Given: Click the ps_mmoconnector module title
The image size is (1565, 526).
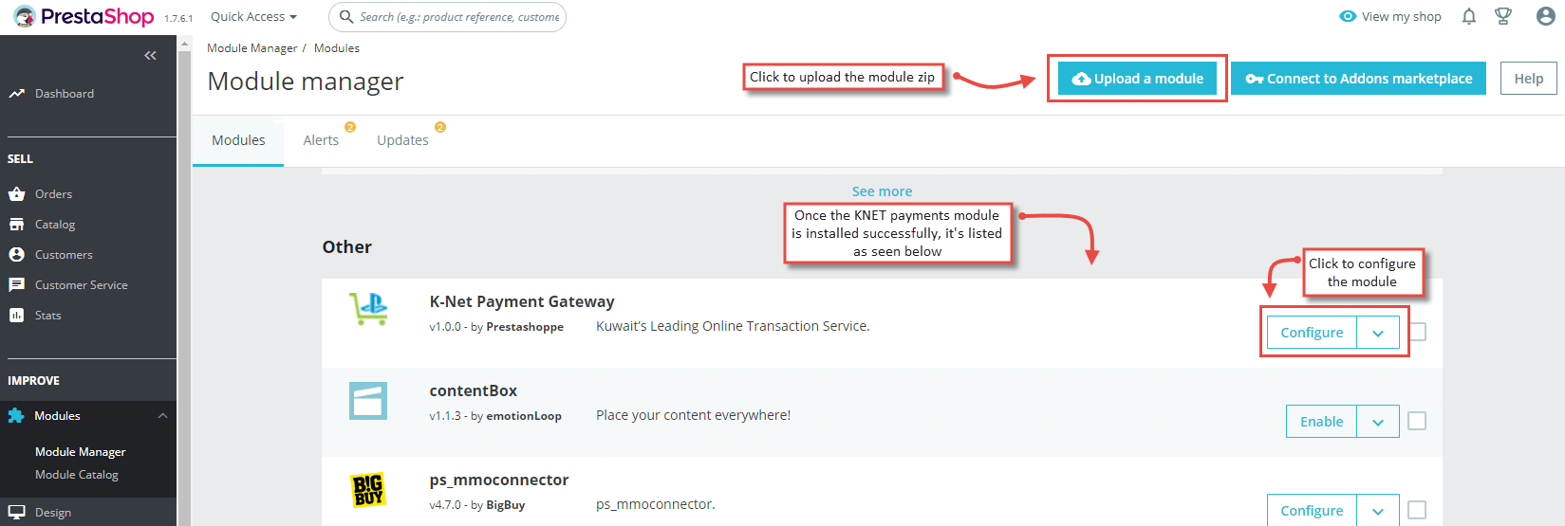Looking at the screenshot, I should pyautogui.click(x=498, y=480).
